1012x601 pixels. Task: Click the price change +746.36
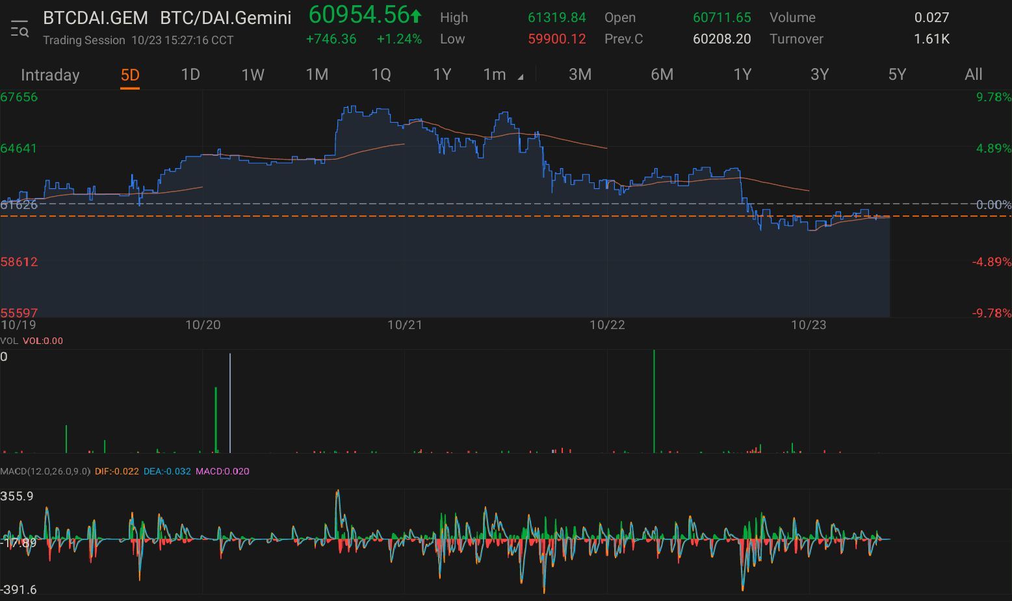coord(331,39)
